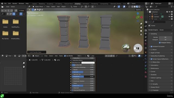Open the Object Mode dropdown
This screenshot has height=98, width=174.
pos(38,7)
